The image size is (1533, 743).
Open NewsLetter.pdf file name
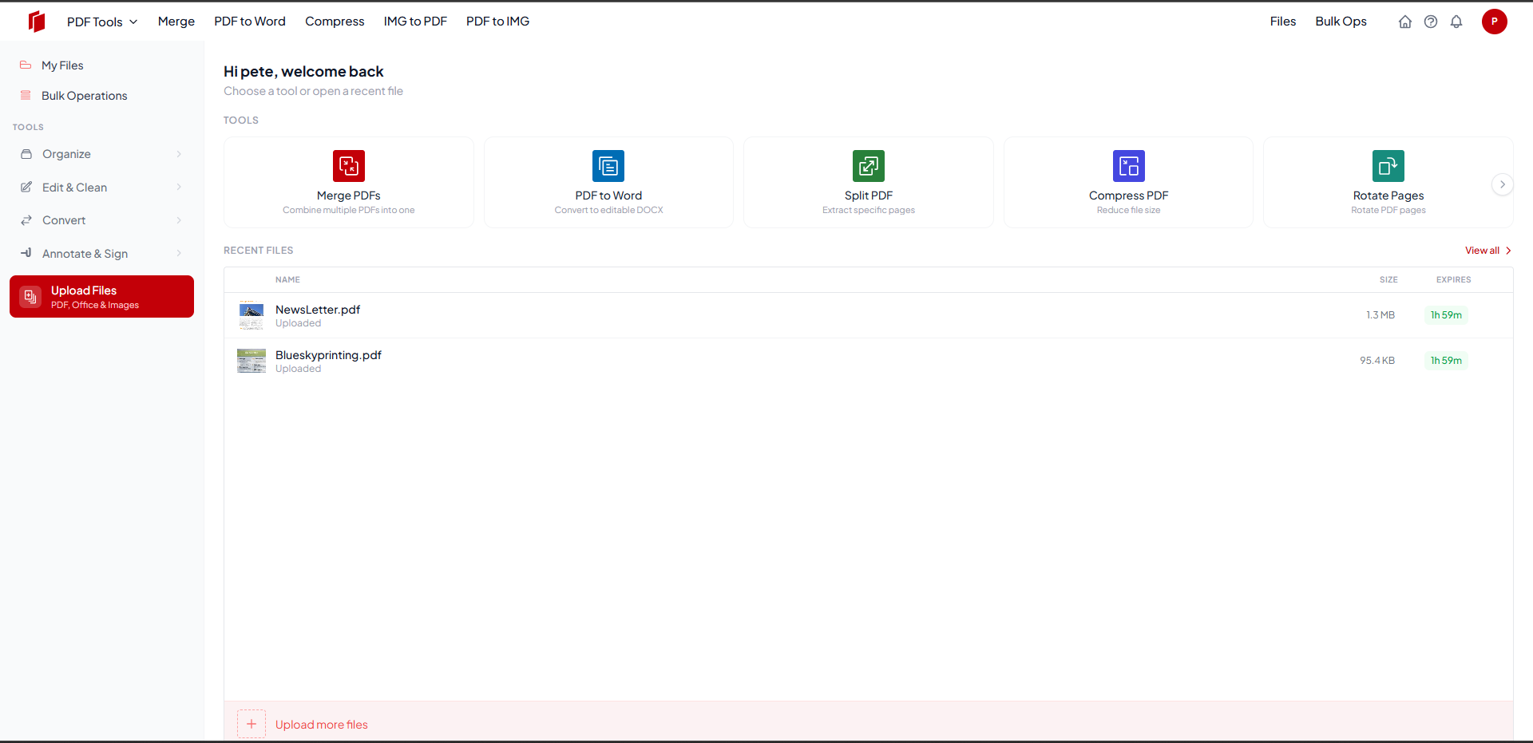click(x=318, y=310)
